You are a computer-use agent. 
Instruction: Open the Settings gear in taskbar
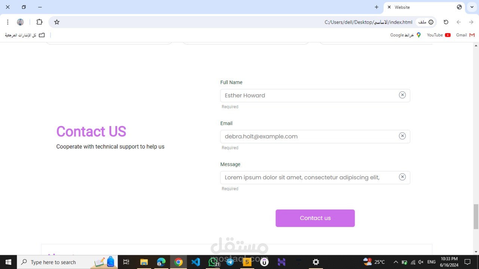tap(316, 262)
